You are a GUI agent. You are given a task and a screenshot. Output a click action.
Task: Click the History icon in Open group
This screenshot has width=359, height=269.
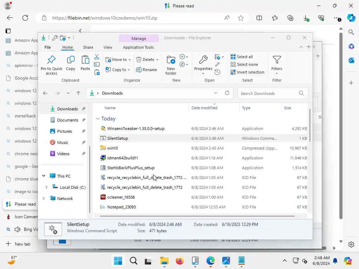click(x=217, y=72)
